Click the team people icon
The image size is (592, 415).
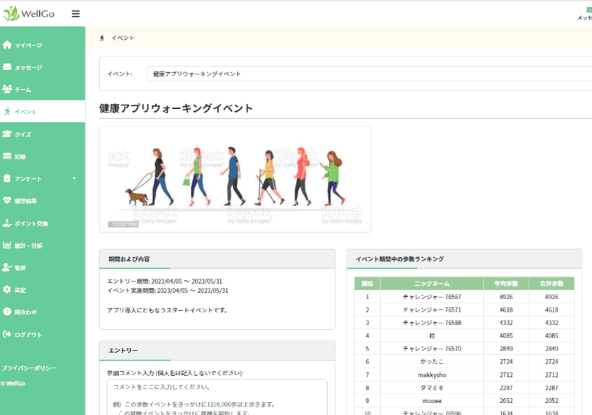tap(7, 89)
